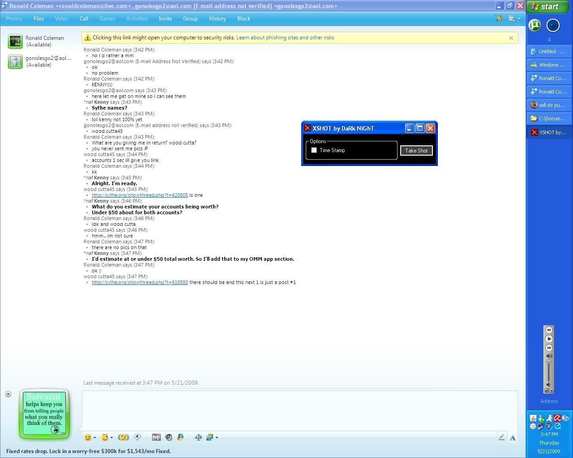Click media player next track button
This screenshot has height=458, width=573.
[x=549, y=348]
